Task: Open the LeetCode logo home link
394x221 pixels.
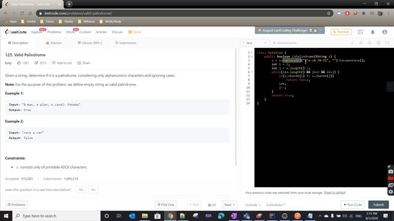Action: 15,32
